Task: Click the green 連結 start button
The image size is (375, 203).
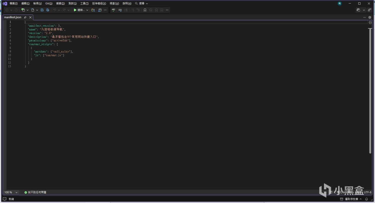Action: point(79,10)
